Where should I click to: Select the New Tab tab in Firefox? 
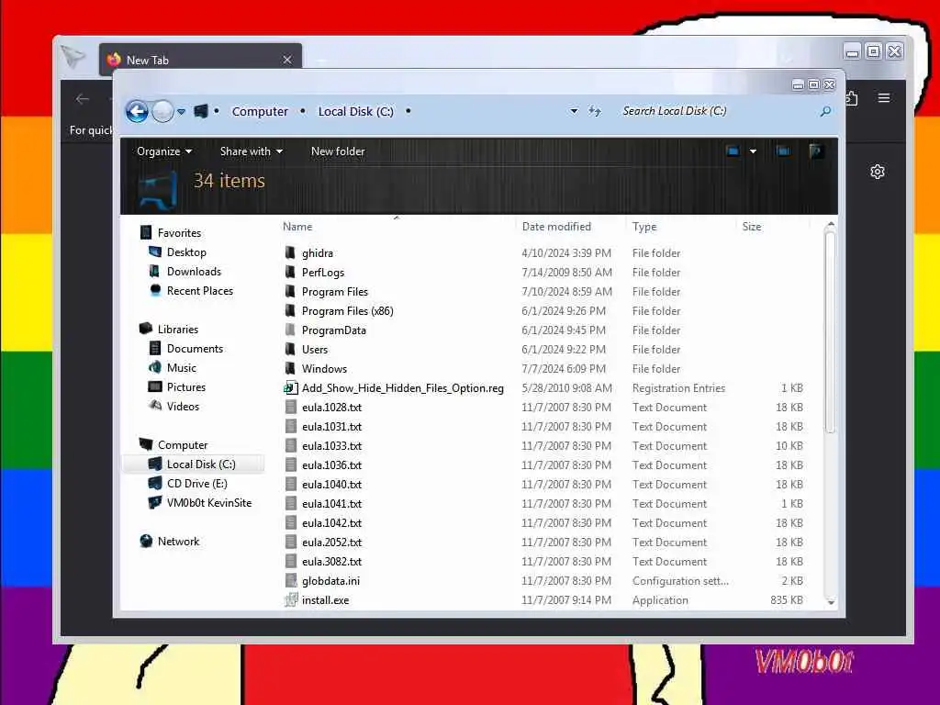point(201,60)
